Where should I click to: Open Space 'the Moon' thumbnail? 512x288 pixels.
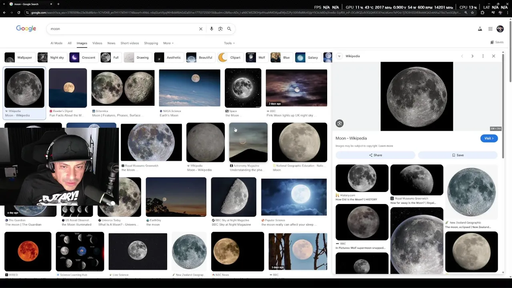click(x=243, y=88)
